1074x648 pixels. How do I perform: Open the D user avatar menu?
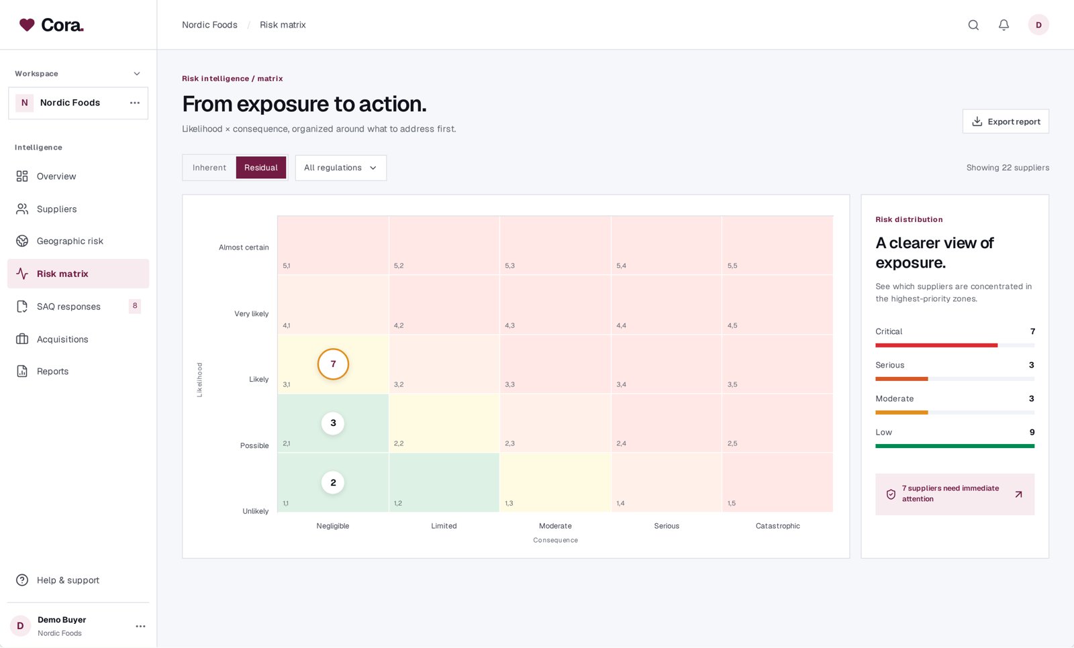coord(1038,25)
